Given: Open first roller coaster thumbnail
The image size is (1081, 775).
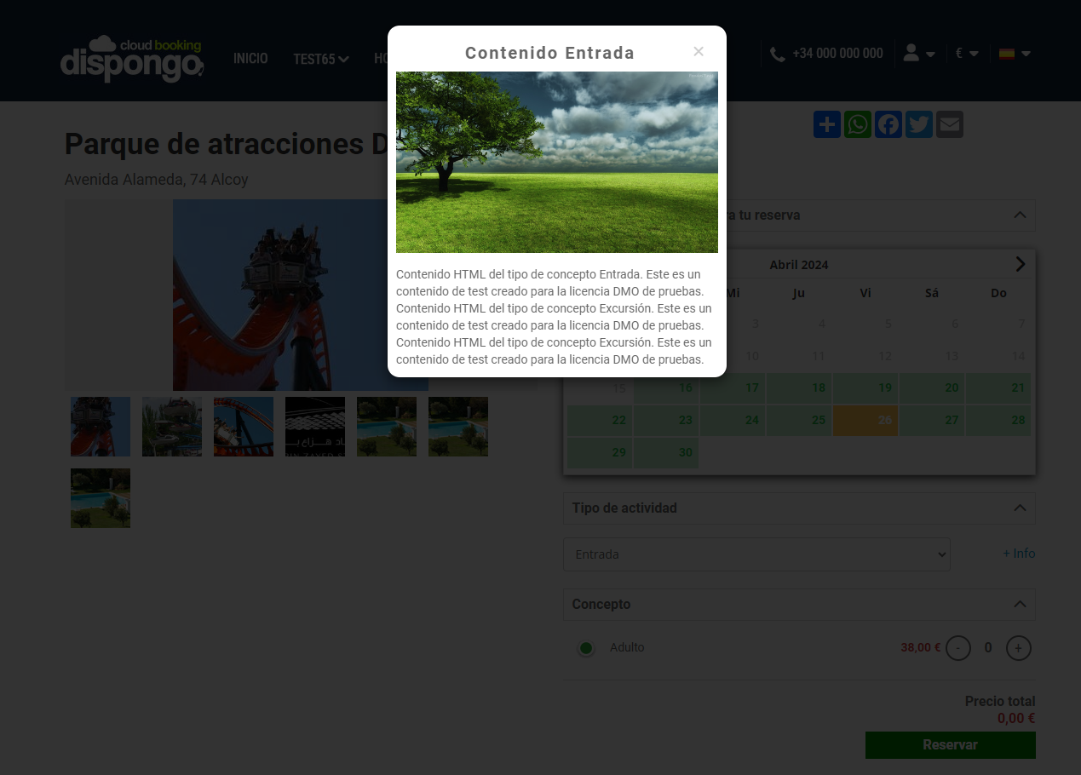Looking at the screenshot, I should (101, 427).
